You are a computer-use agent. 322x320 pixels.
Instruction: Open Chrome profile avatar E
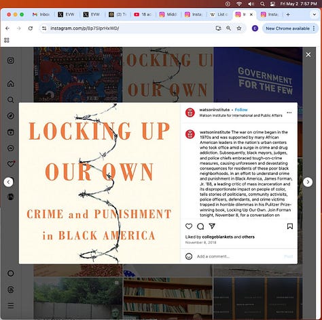click(x=255, y=28)
